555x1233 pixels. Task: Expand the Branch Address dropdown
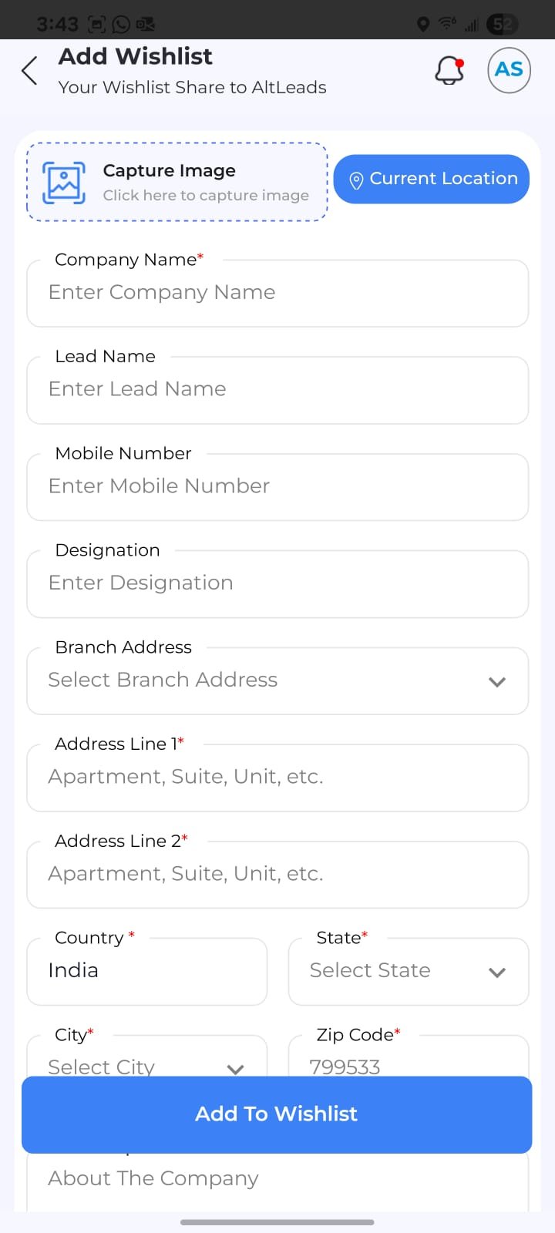496,681
